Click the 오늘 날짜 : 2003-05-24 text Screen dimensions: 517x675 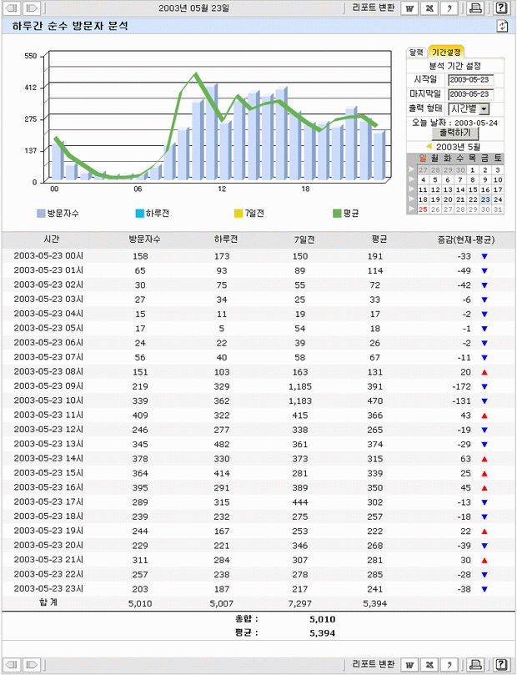point(454,123)
